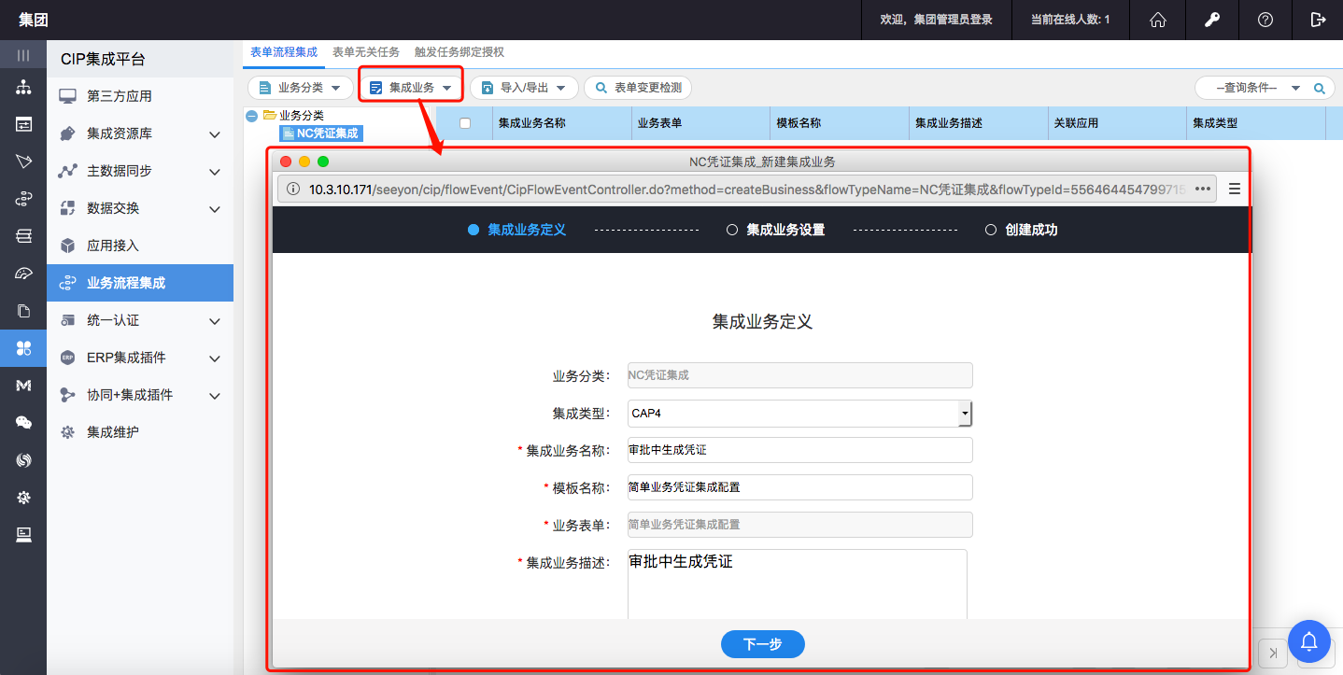Click the 下一步 button
1343x675 pixels.
(x=762, y=644)
